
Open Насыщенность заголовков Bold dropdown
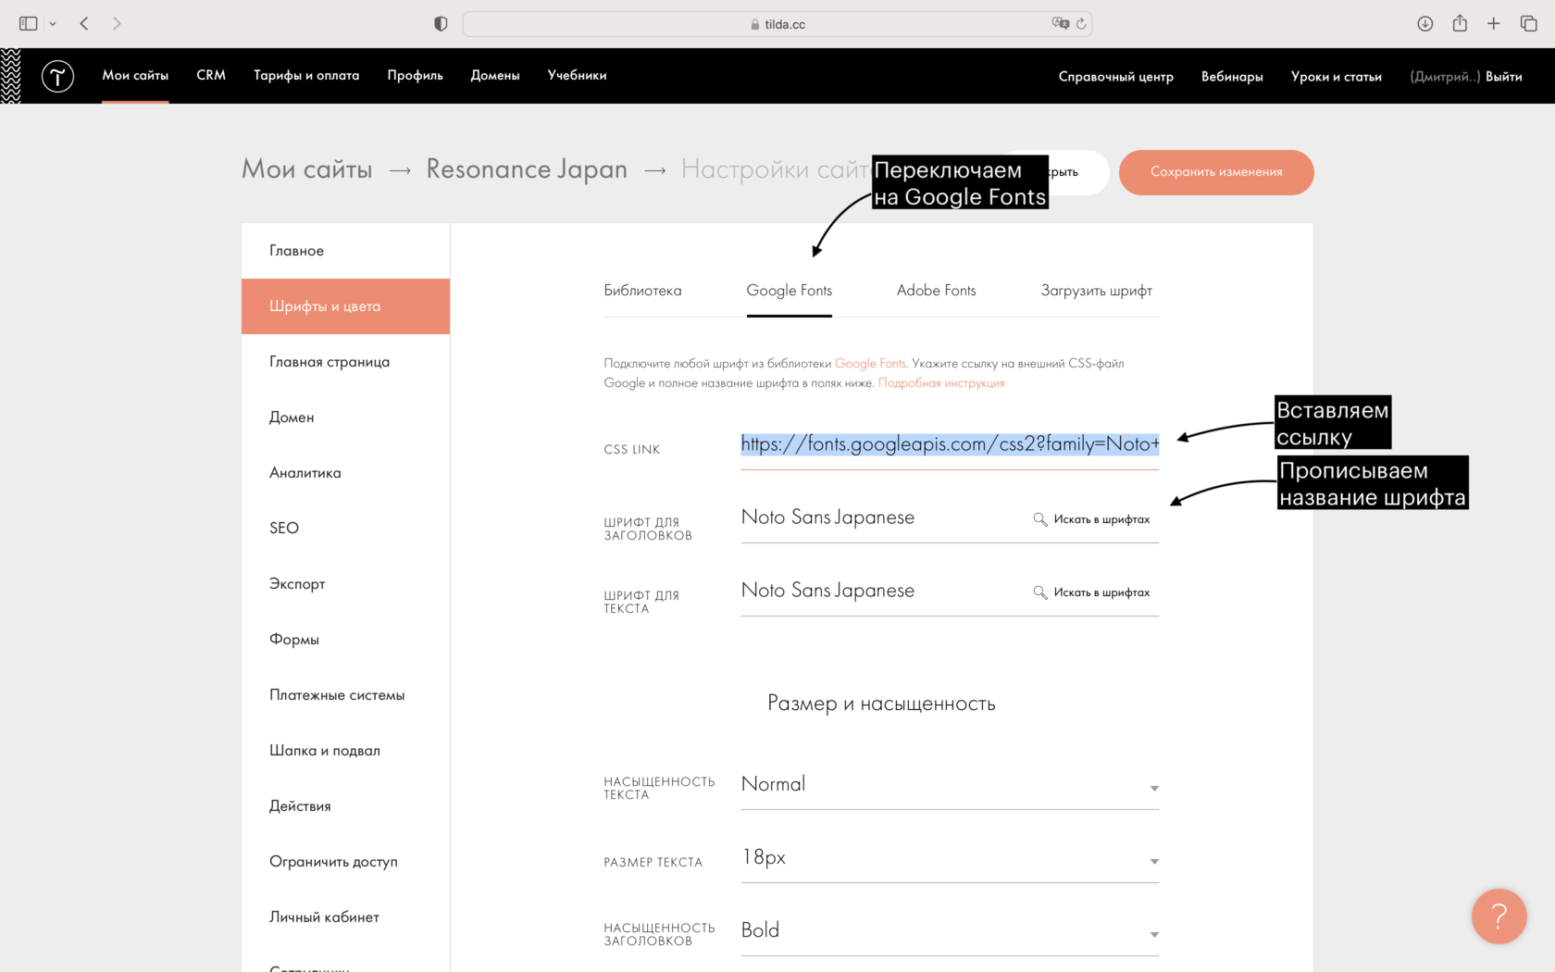pos(950,931)
